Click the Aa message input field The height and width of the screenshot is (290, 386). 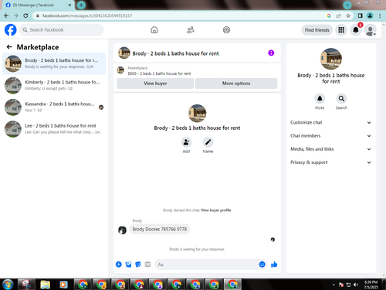(x=207, y=264)
